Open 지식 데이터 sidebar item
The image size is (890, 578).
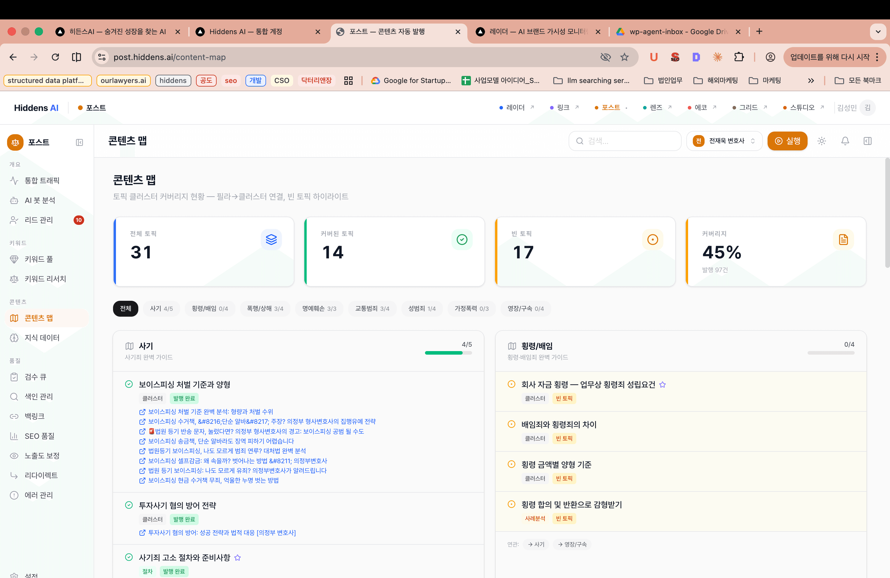47,338
